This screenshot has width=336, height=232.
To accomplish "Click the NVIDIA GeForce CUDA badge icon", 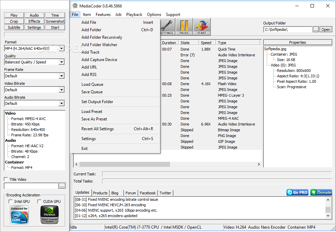I will pos(50,215).
